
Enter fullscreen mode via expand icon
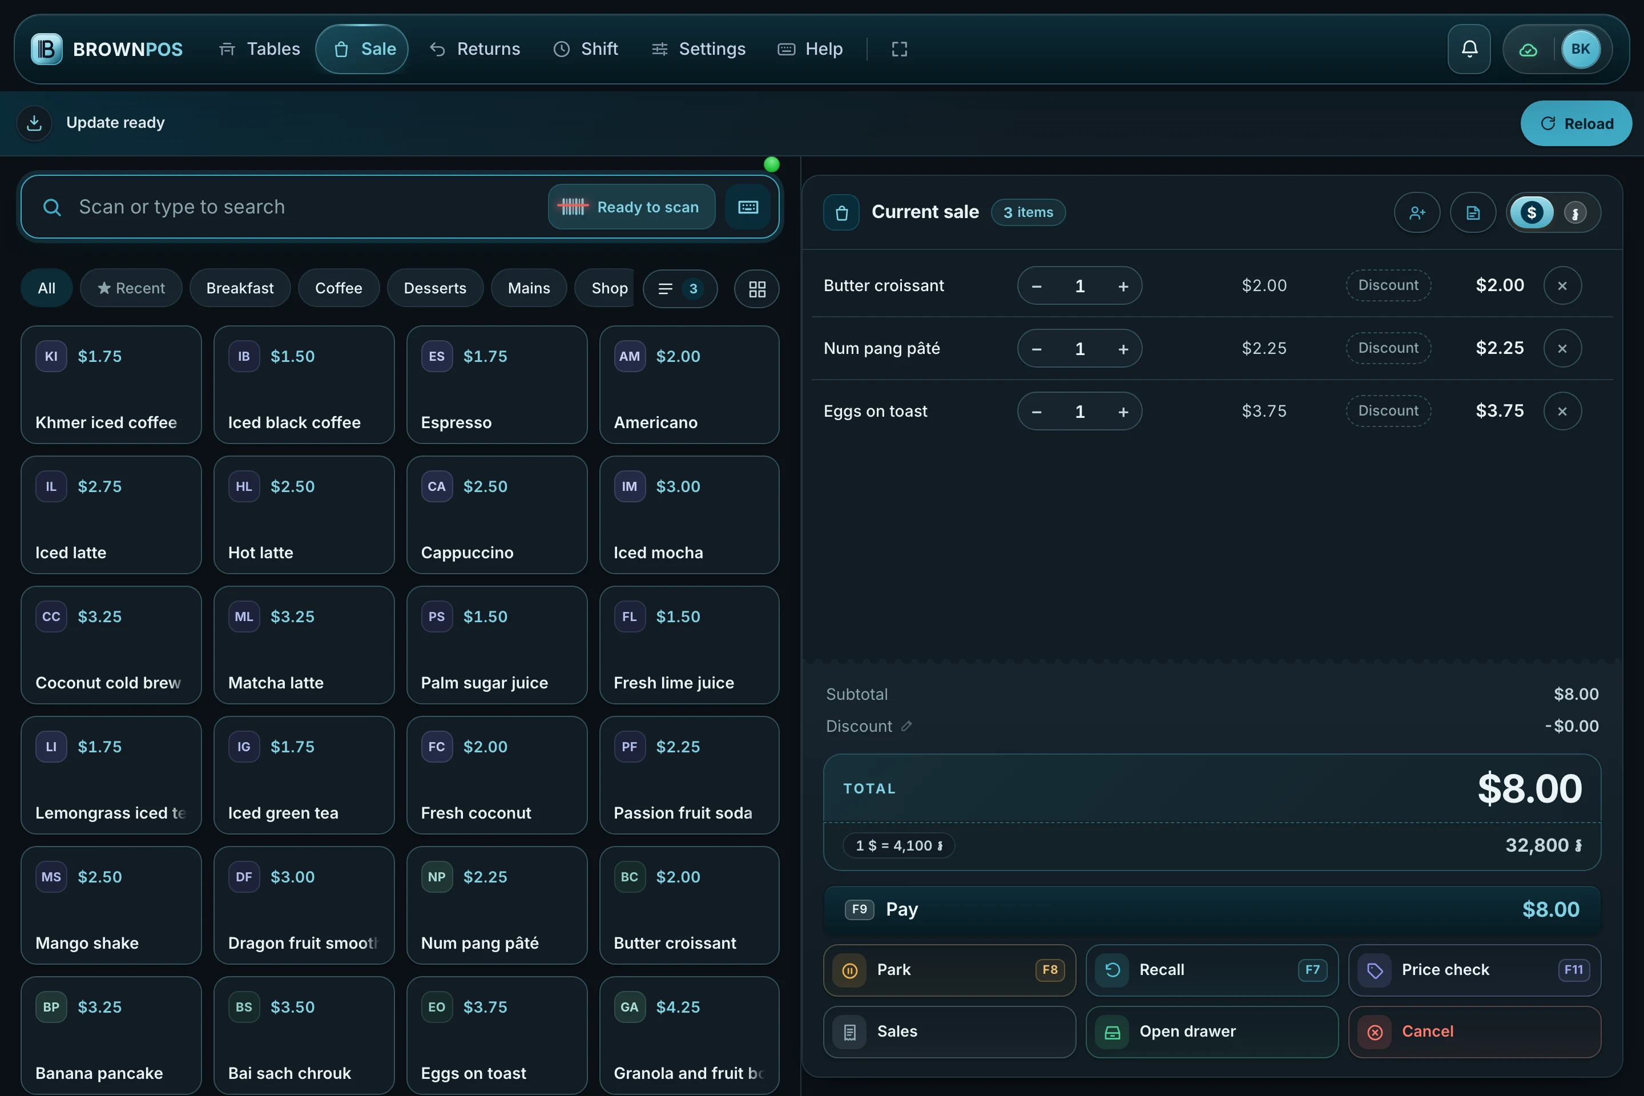click(x=899, y=49)
